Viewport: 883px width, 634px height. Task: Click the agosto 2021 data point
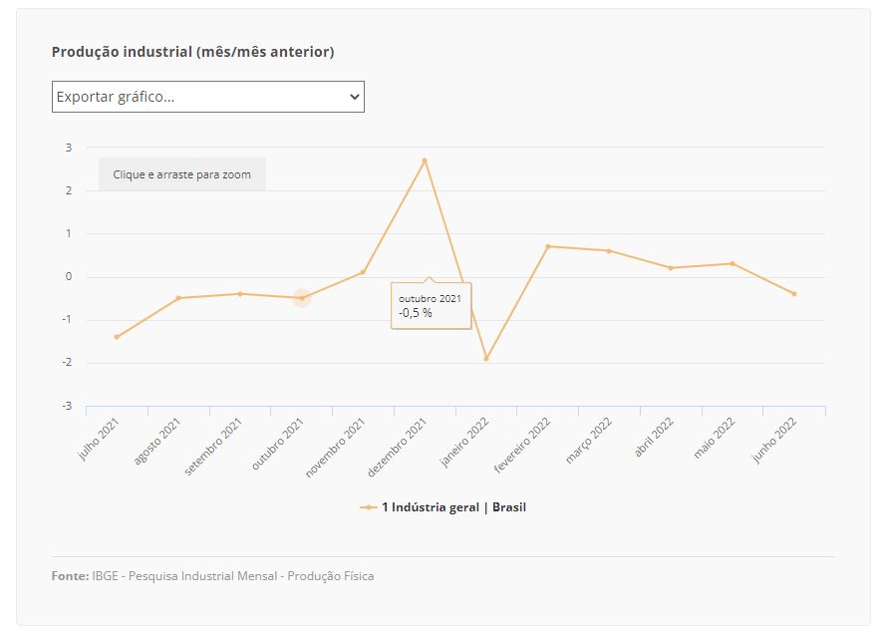click(x=178, y=298)
